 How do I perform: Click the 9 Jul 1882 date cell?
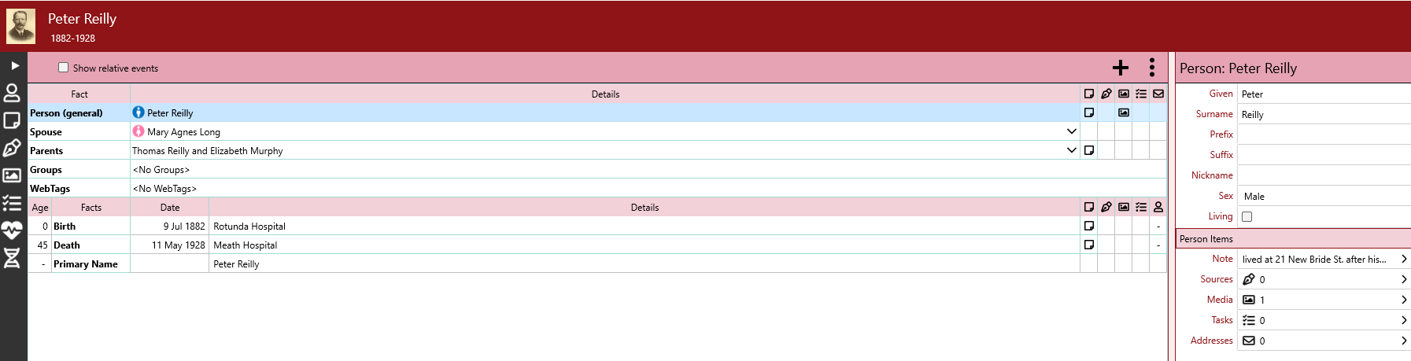tap(169, 226)
